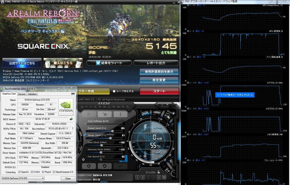Click the Fan Speed slider handle
290x185 pixels.
click(101, 160)
